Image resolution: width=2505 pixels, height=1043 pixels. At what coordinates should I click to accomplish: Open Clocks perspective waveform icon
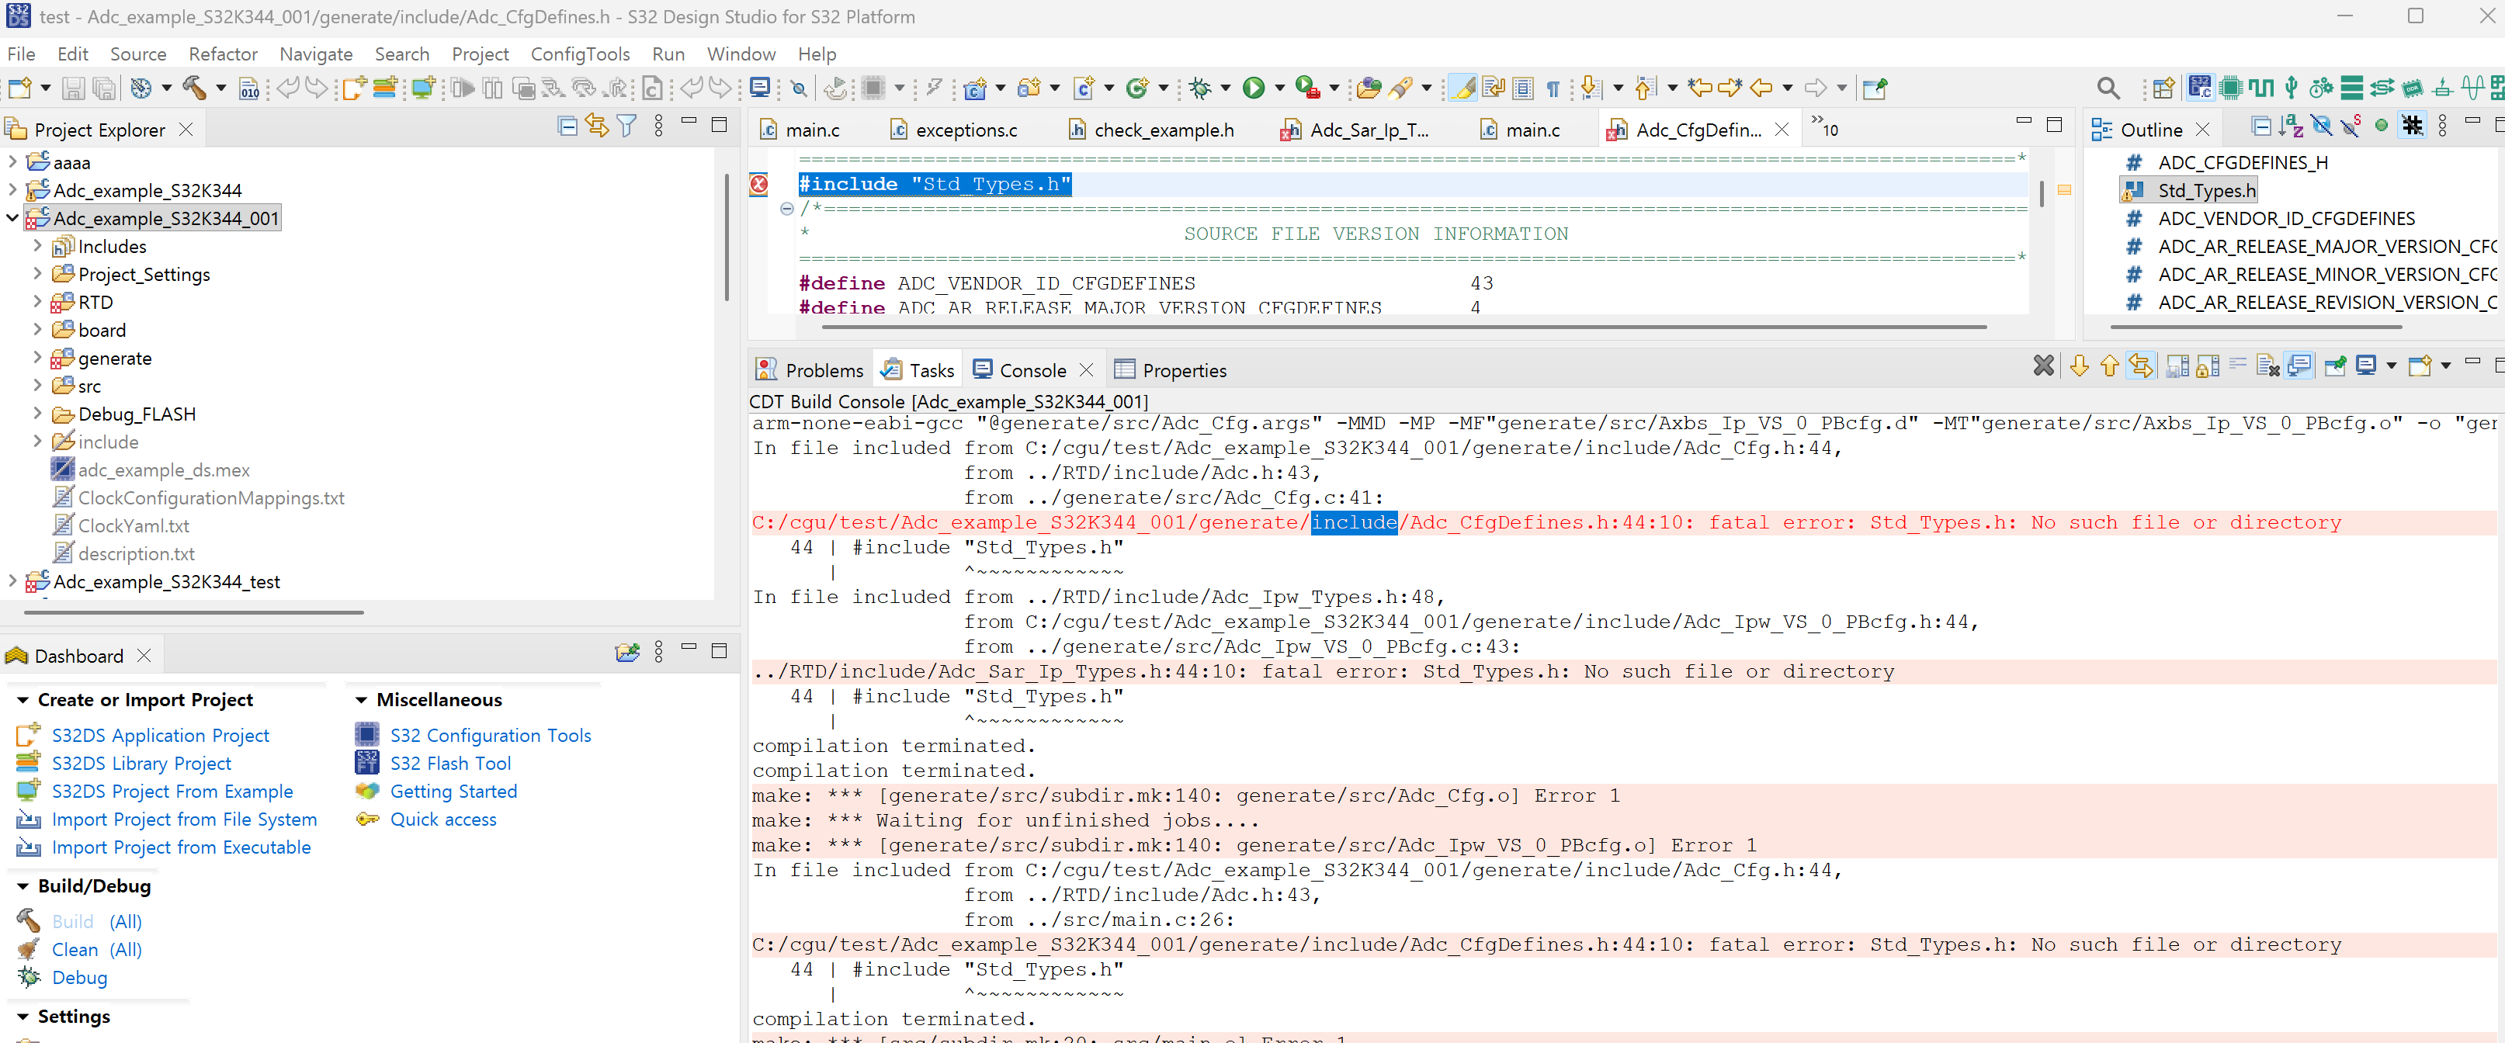(x=2261, y=88)
